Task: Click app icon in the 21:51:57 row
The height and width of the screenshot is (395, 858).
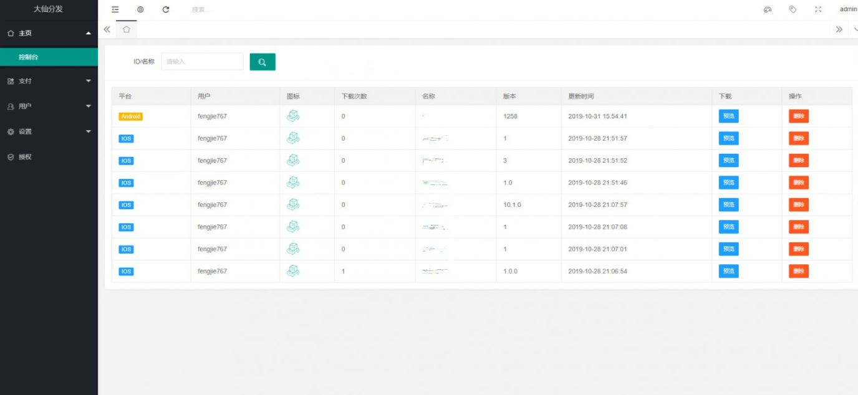Action: 292,138
